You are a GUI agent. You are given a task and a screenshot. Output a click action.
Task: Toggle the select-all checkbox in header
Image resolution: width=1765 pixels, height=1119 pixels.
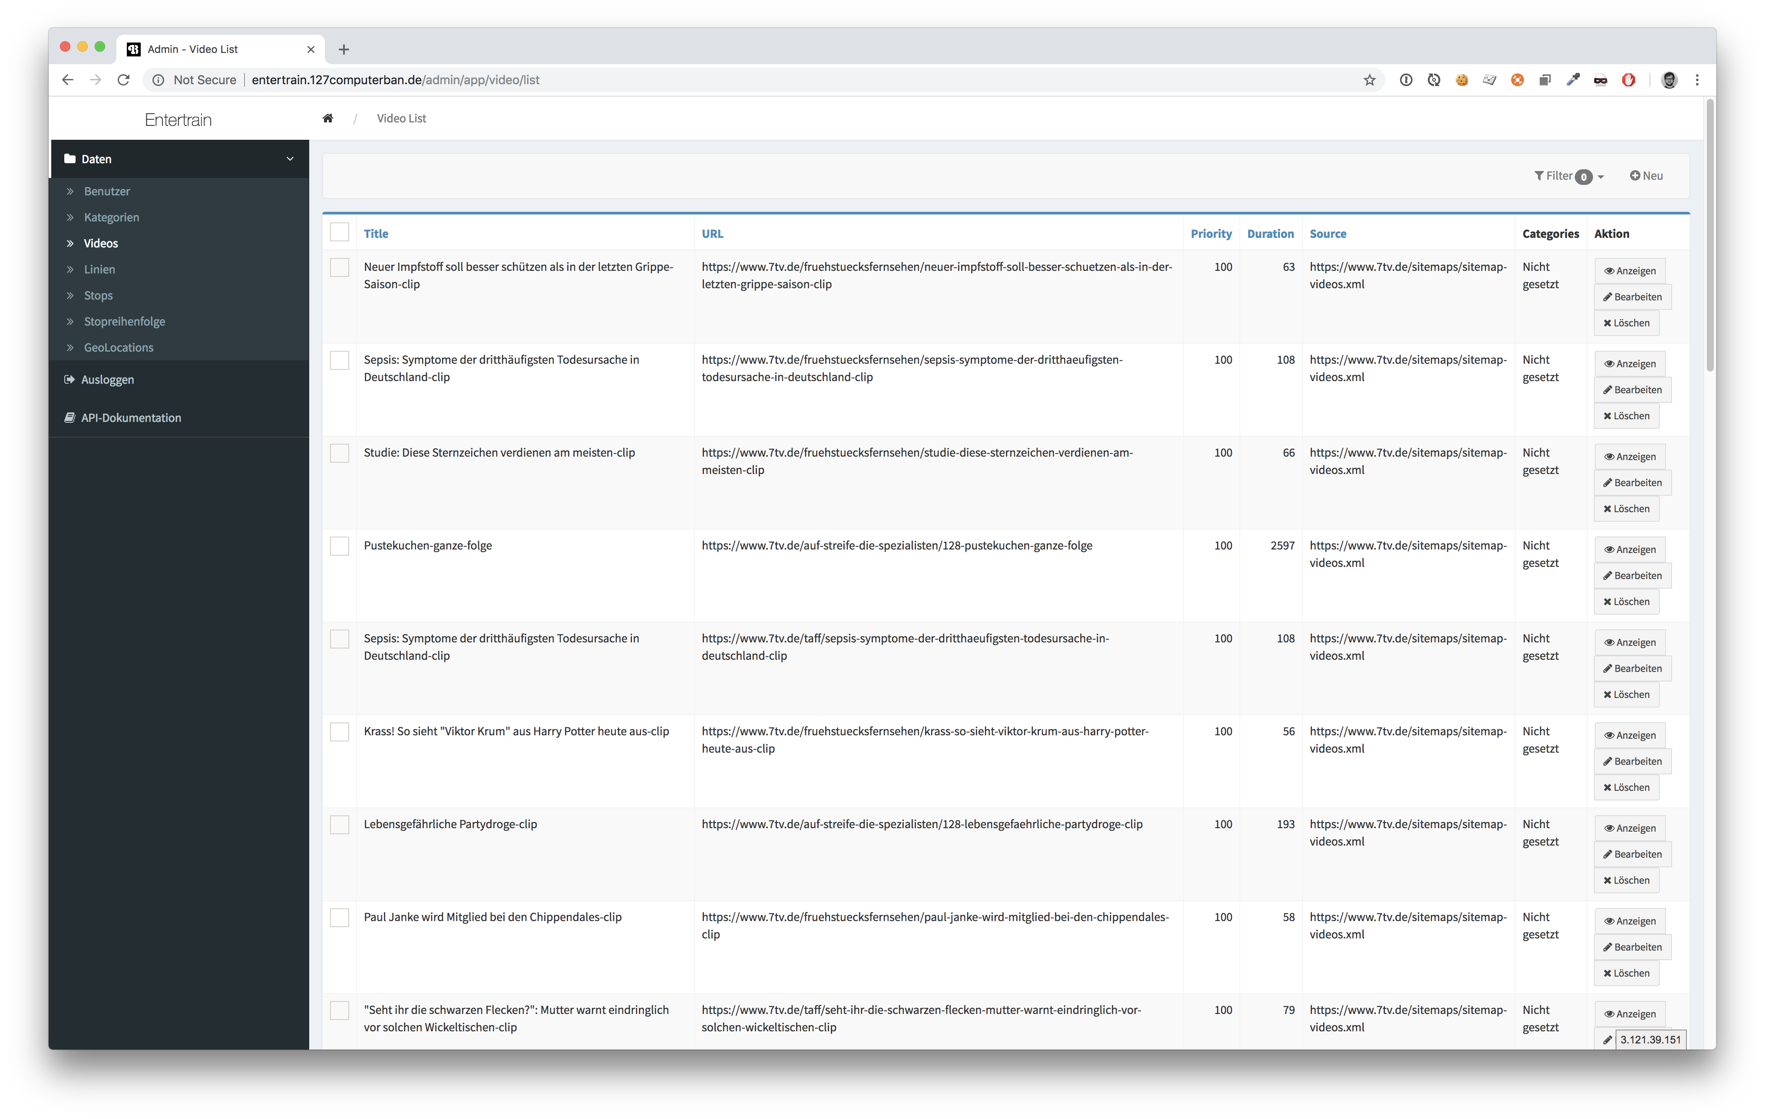coord(339,232)
